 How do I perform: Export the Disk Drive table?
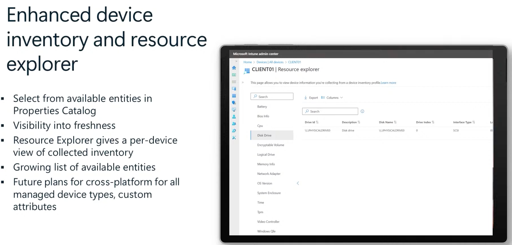pos(311,98)
